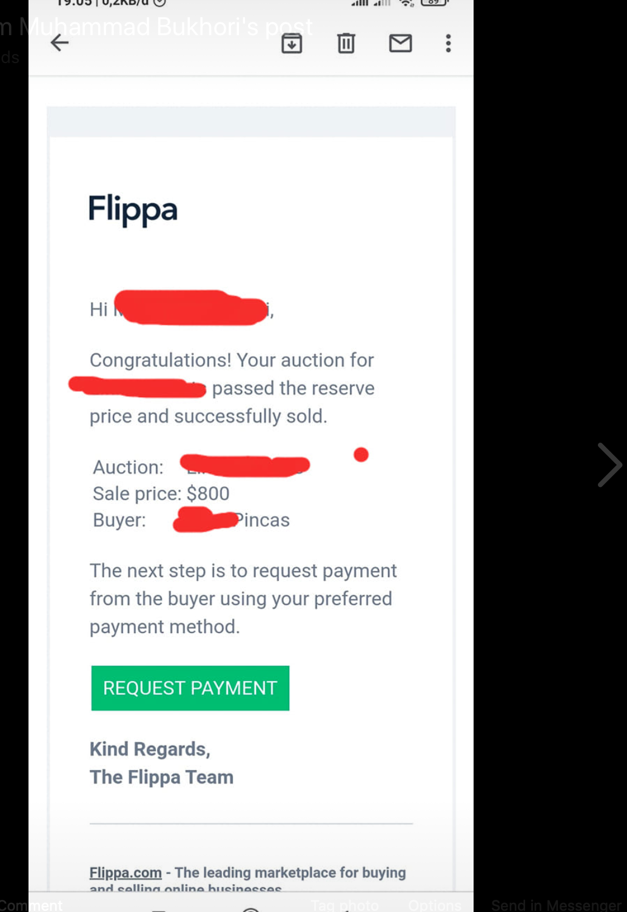The height and width of the screenshot is (912, 627).
Task: Tap the Wi-Fi icon in the status bar
Action: click(x=406, y=2)
